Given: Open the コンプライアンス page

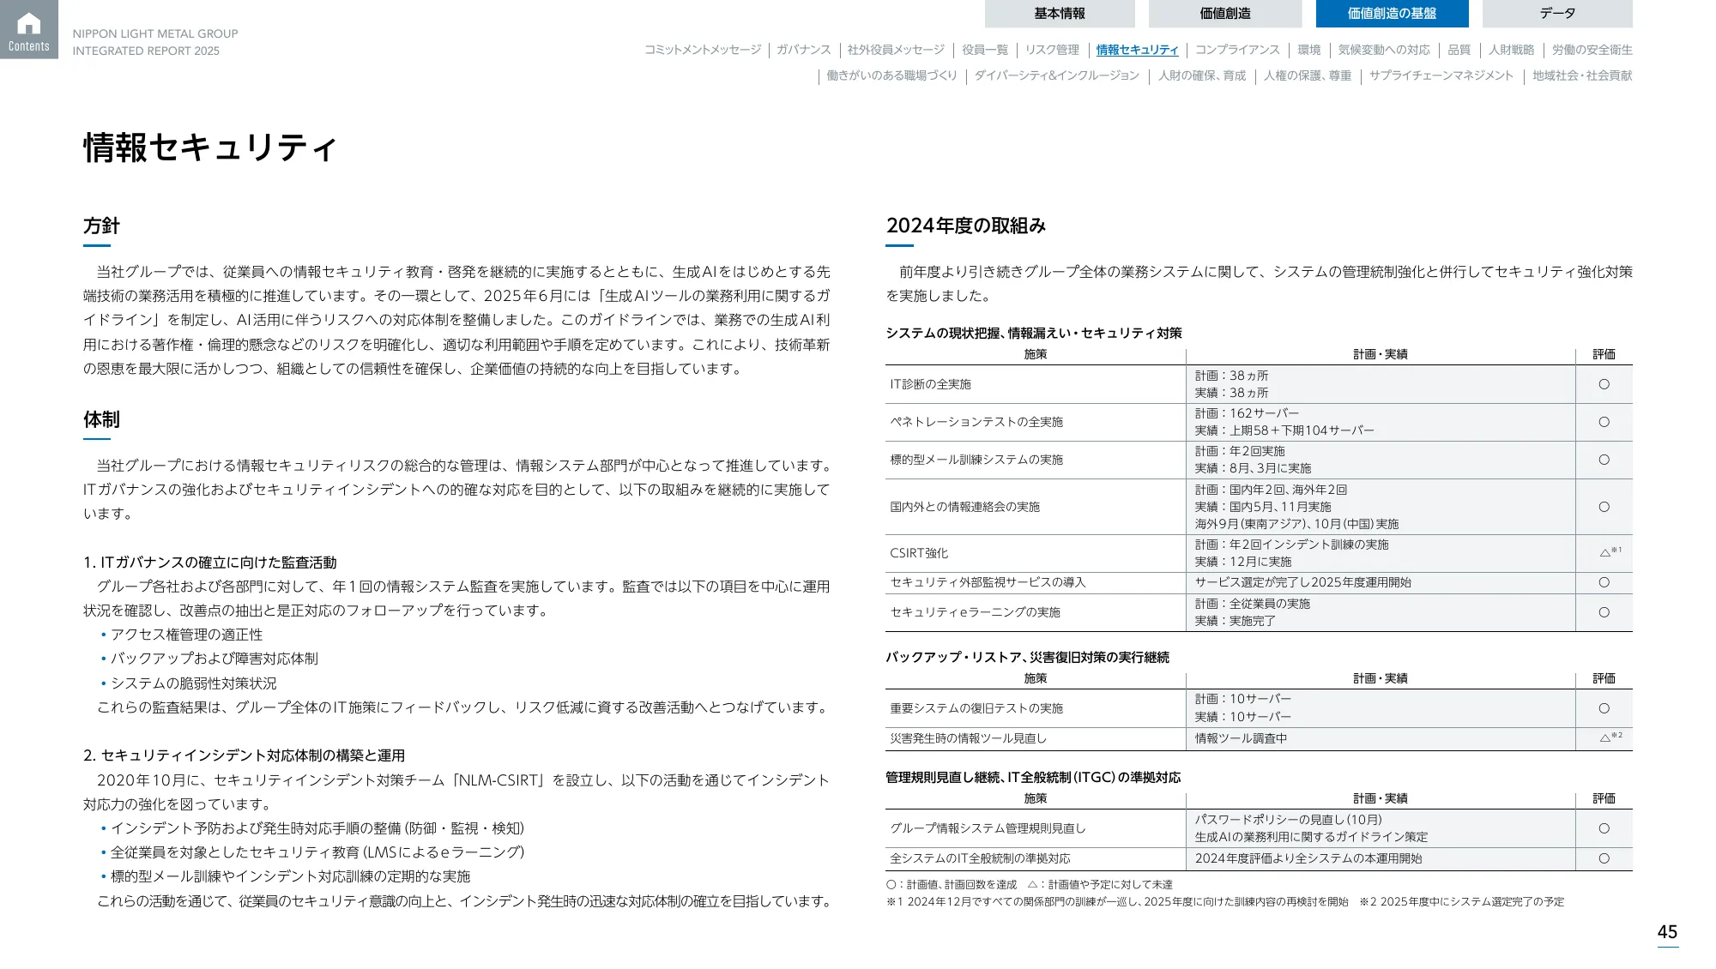Looking at the screenshot, I should 1236,51.
